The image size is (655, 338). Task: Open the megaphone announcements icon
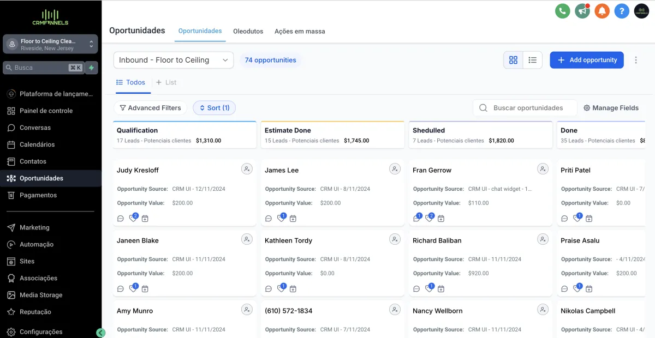pyautogui.click(x=582, y=11)
